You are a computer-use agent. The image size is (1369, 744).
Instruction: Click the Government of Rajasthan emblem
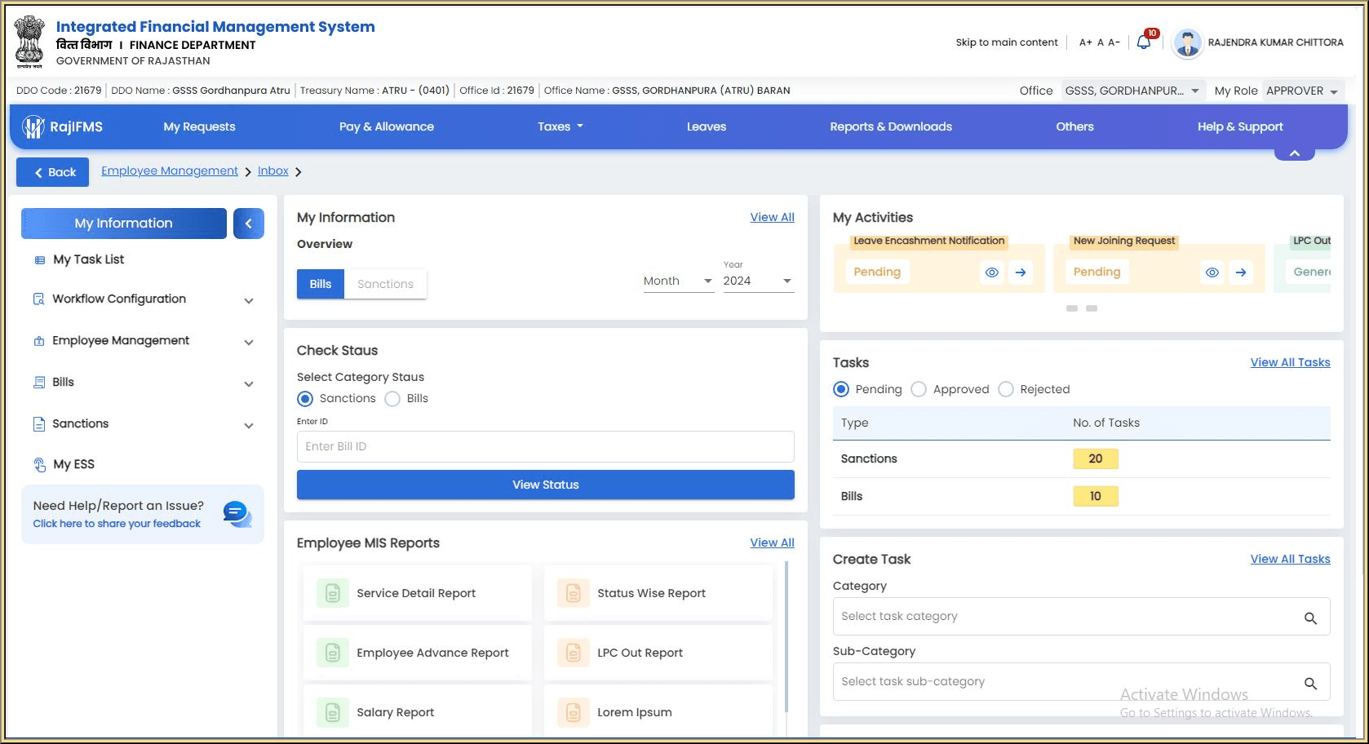29,42
